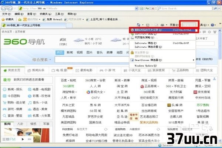Select 网页隐私策略 menu entry
The image size is (222, 148).
pos(162,38)
